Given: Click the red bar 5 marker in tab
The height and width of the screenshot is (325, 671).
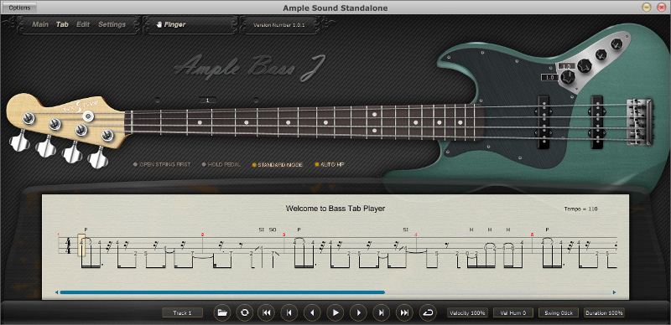Looking at the screenshot, I should 532,235.
